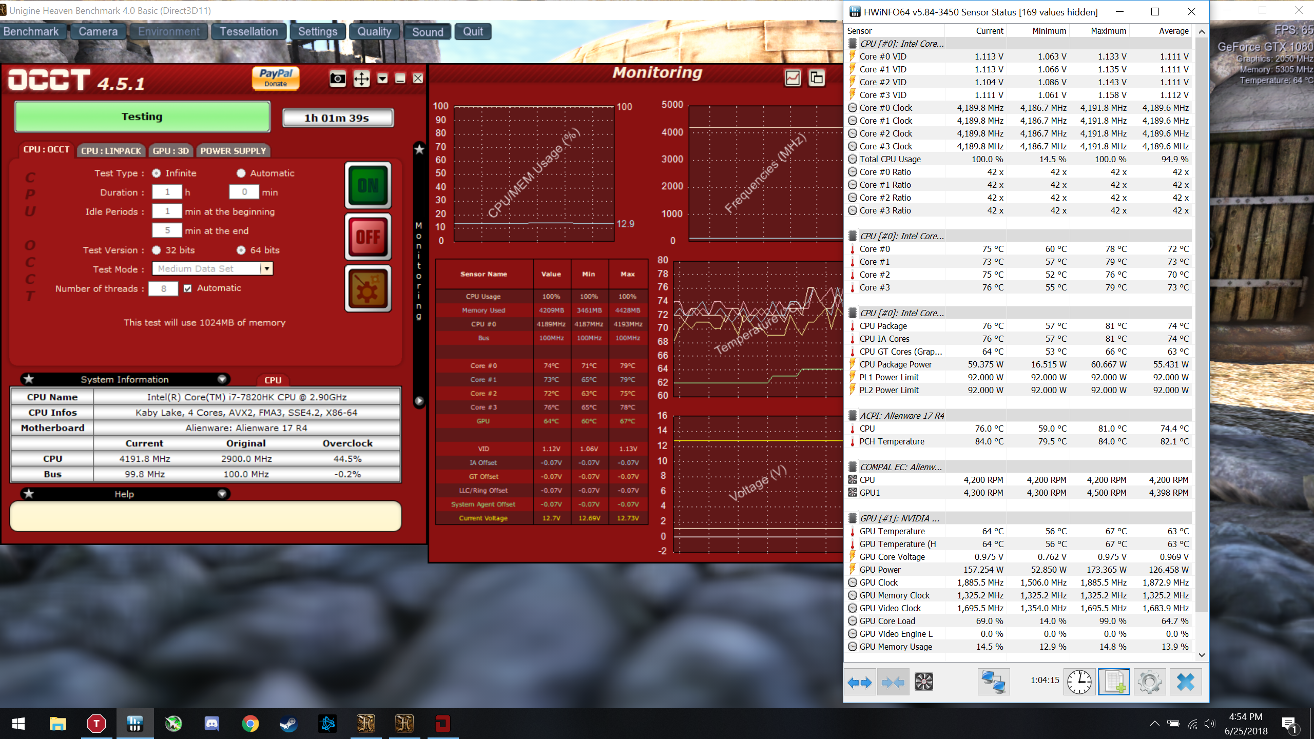Click HWiNFO shrink columns arrows icon
The width and height of the screenshot is (1314, 739).
click(x=893, y=682)
